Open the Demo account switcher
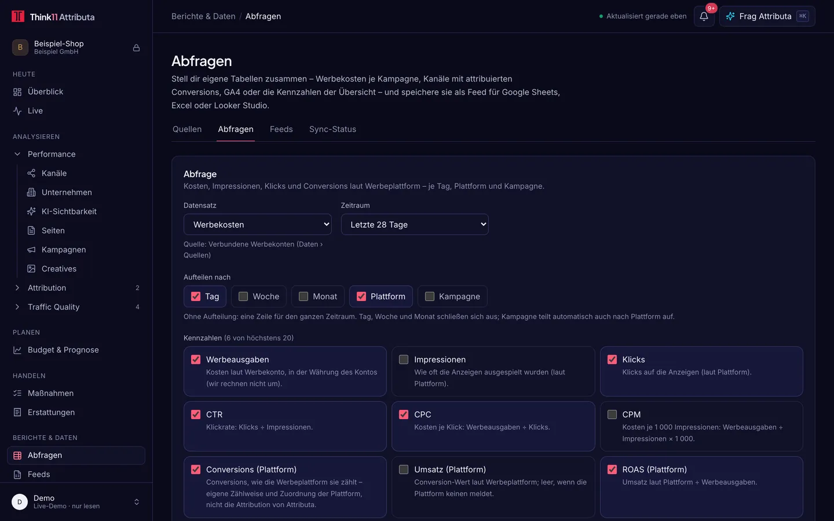 [x=76, y=502]
